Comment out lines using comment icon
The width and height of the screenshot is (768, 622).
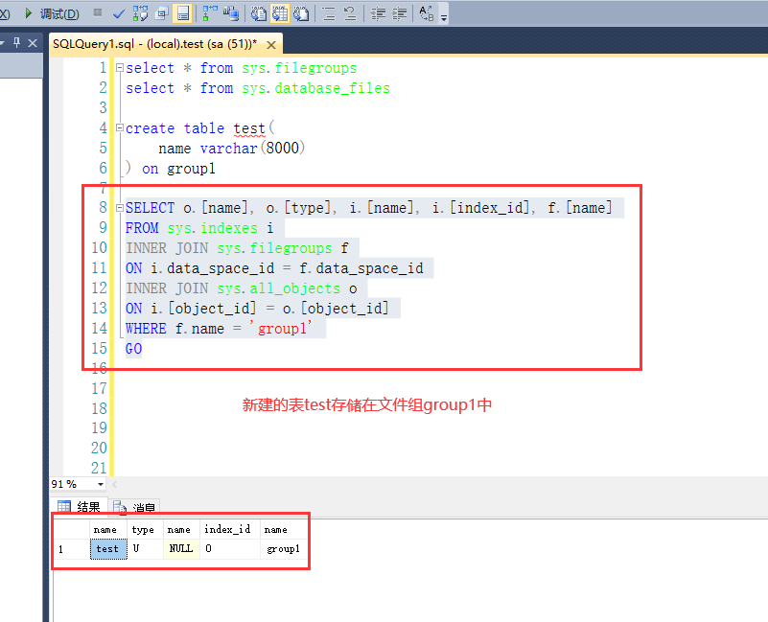(328, 12)
